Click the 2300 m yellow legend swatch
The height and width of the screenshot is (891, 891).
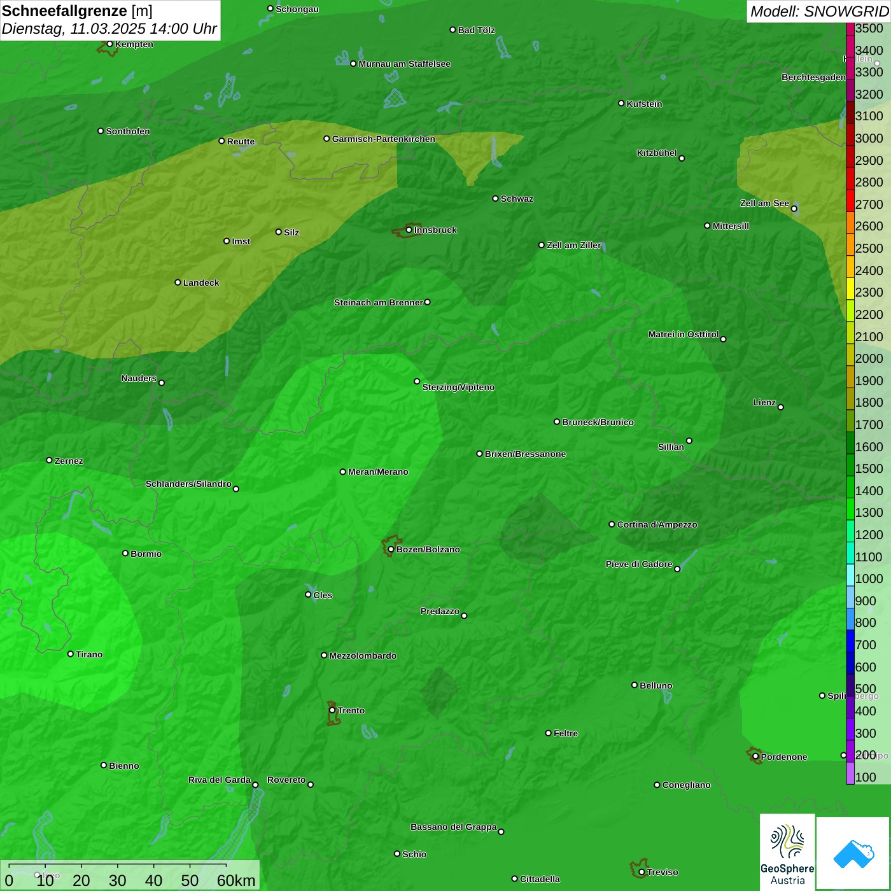click(850, 289)
